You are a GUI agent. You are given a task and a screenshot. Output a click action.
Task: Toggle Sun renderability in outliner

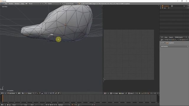click(188, 8)
